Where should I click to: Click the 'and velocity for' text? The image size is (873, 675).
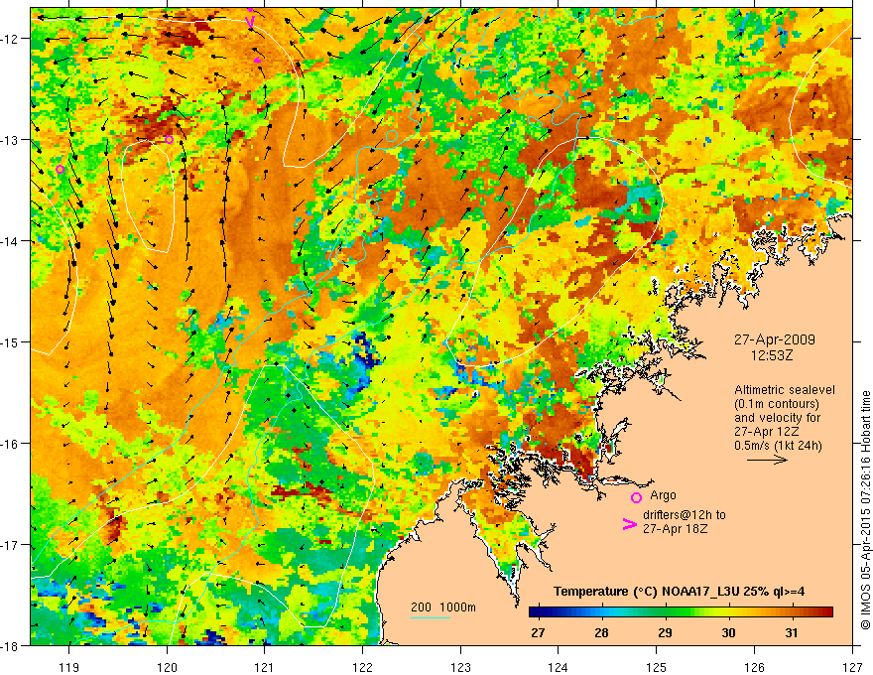pyautogui.click(x=777, y=417)
